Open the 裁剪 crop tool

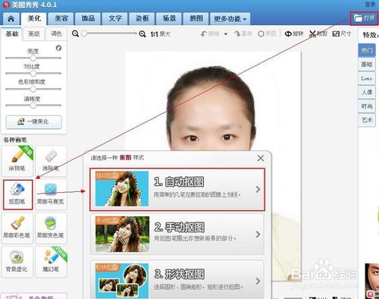[x=318, y=33]
